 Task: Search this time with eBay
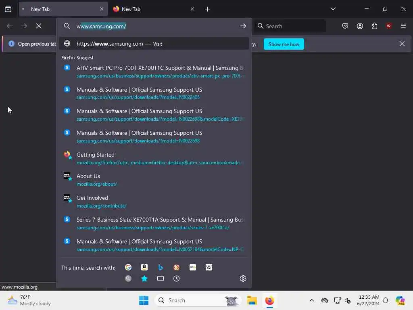click(x=193, y=267)
